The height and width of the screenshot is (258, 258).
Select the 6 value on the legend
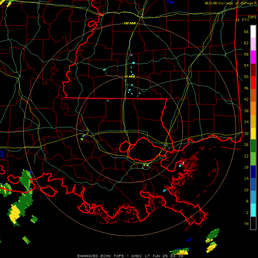click(247, 201)
